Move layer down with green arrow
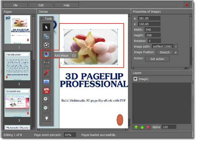Viewport: 197px width, 142px height. click(142, 127)
